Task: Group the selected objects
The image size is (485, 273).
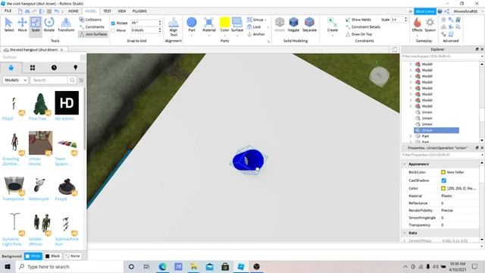Action: click(x=256, y=20)
